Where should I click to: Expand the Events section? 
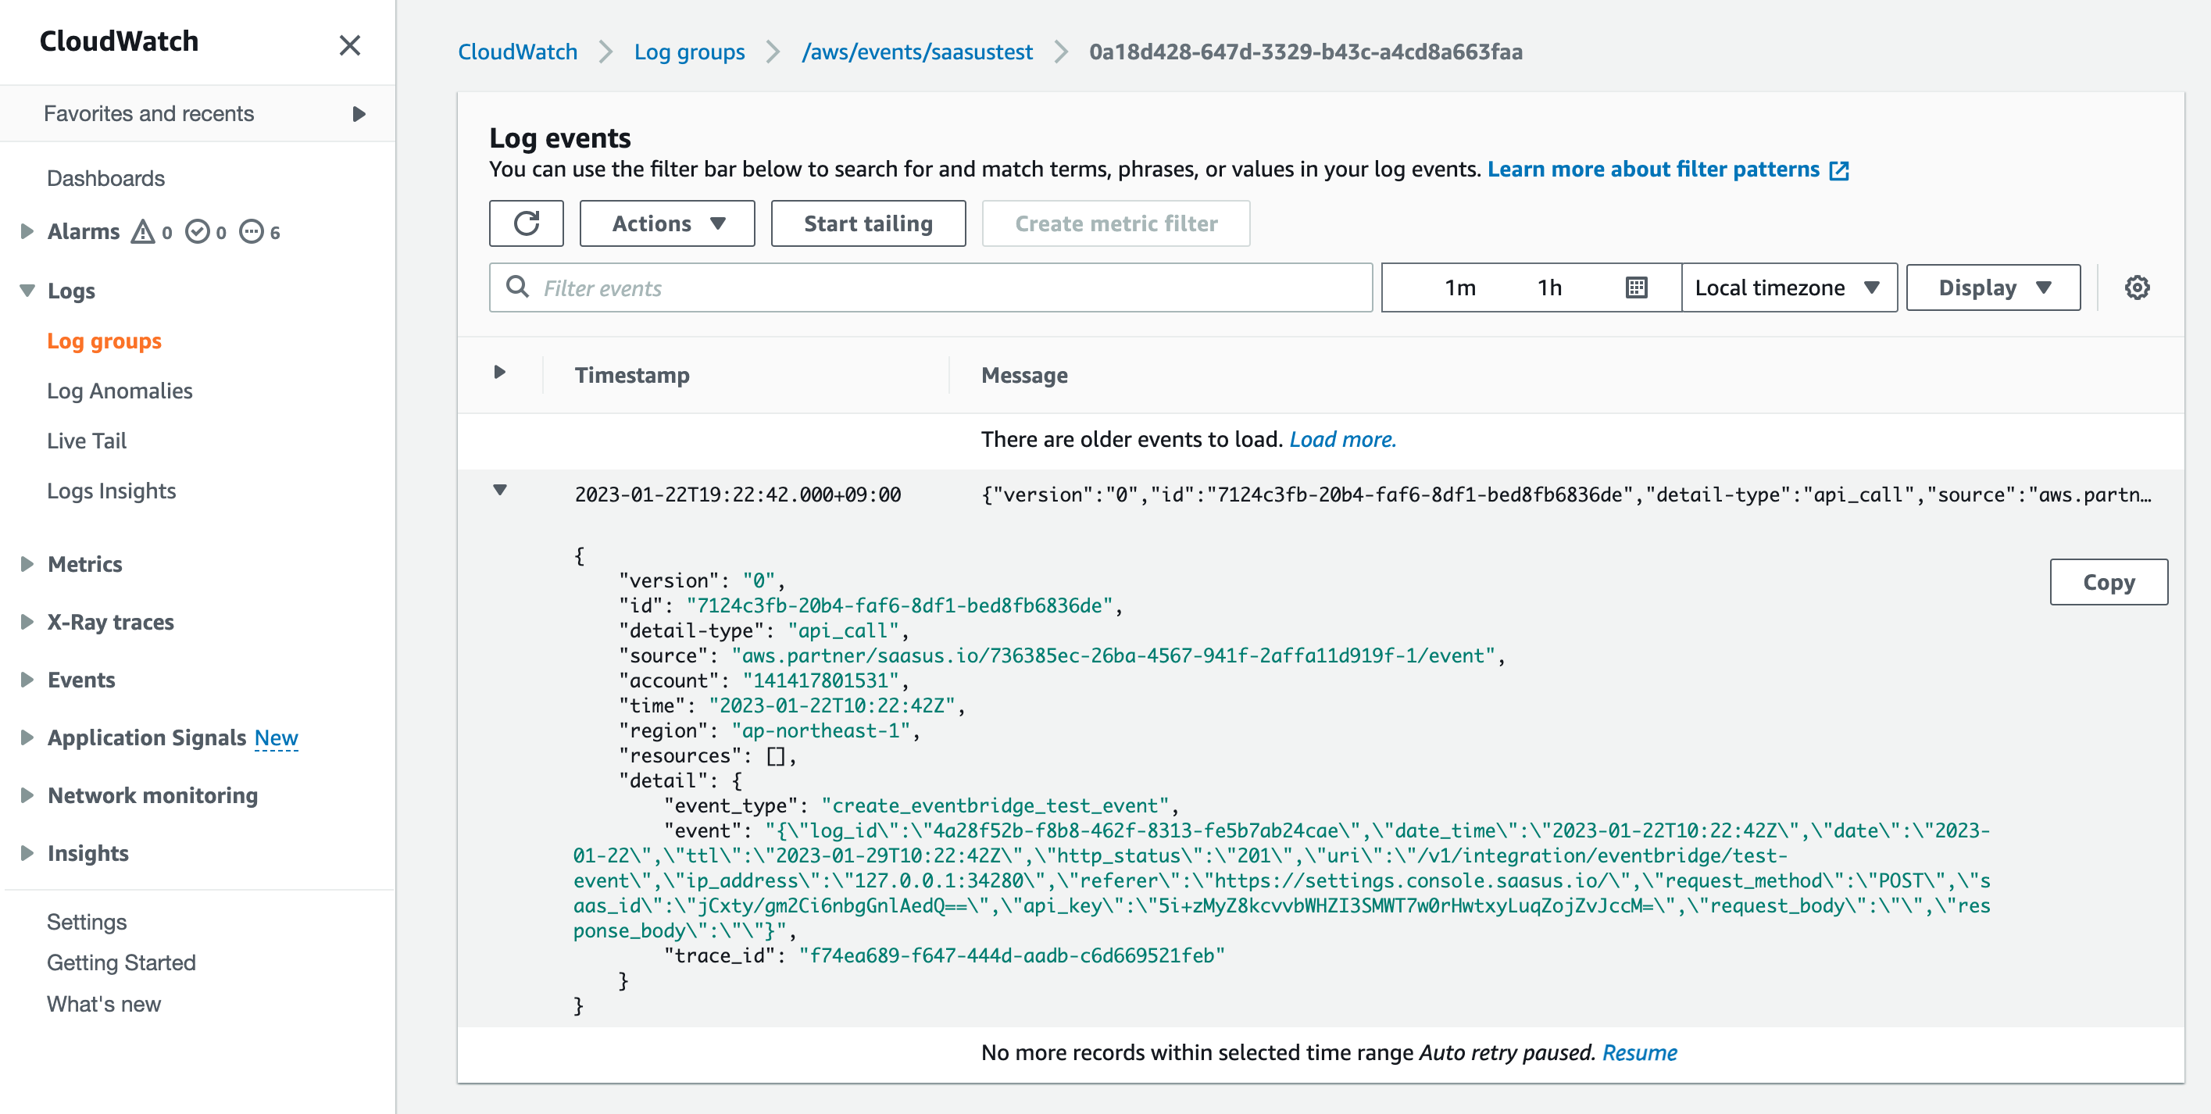tap(27, 680)
